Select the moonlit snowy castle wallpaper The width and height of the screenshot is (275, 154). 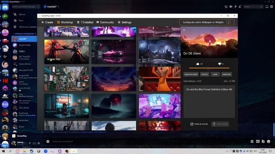[x=159, y=51]
